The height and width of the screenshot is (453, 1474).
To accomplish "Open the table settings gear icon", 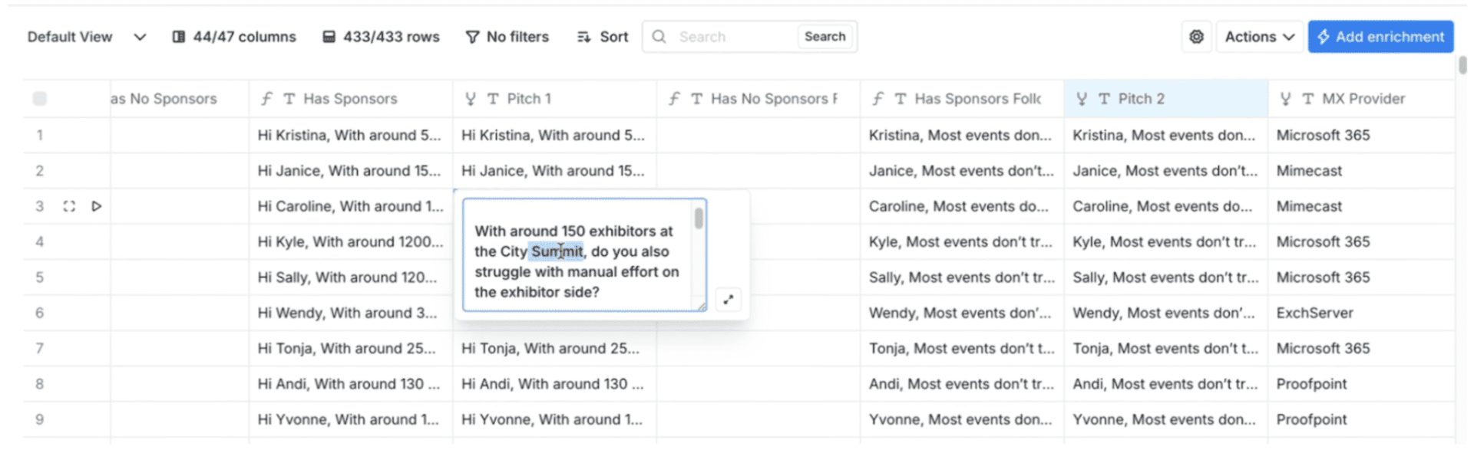I will 1196,37.
